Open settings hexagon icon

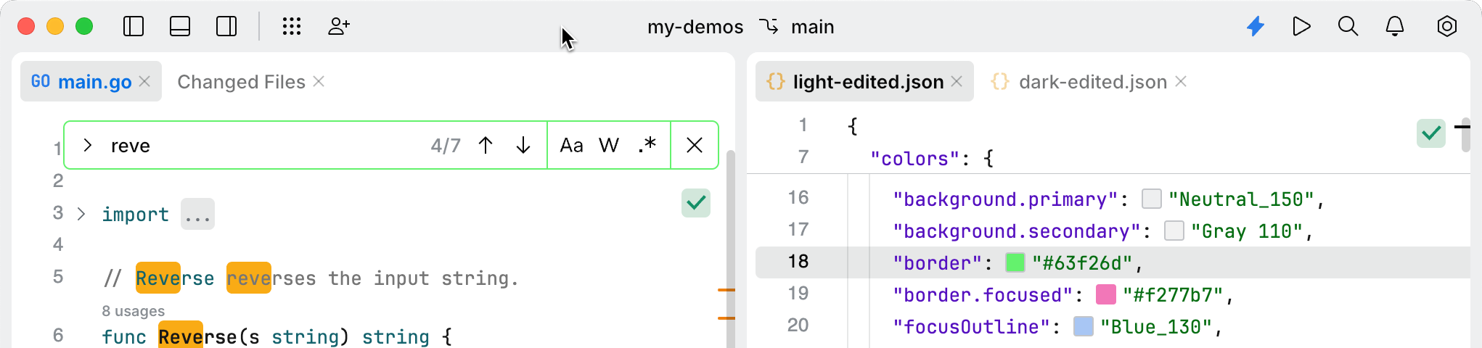[x=1446, y=27]
